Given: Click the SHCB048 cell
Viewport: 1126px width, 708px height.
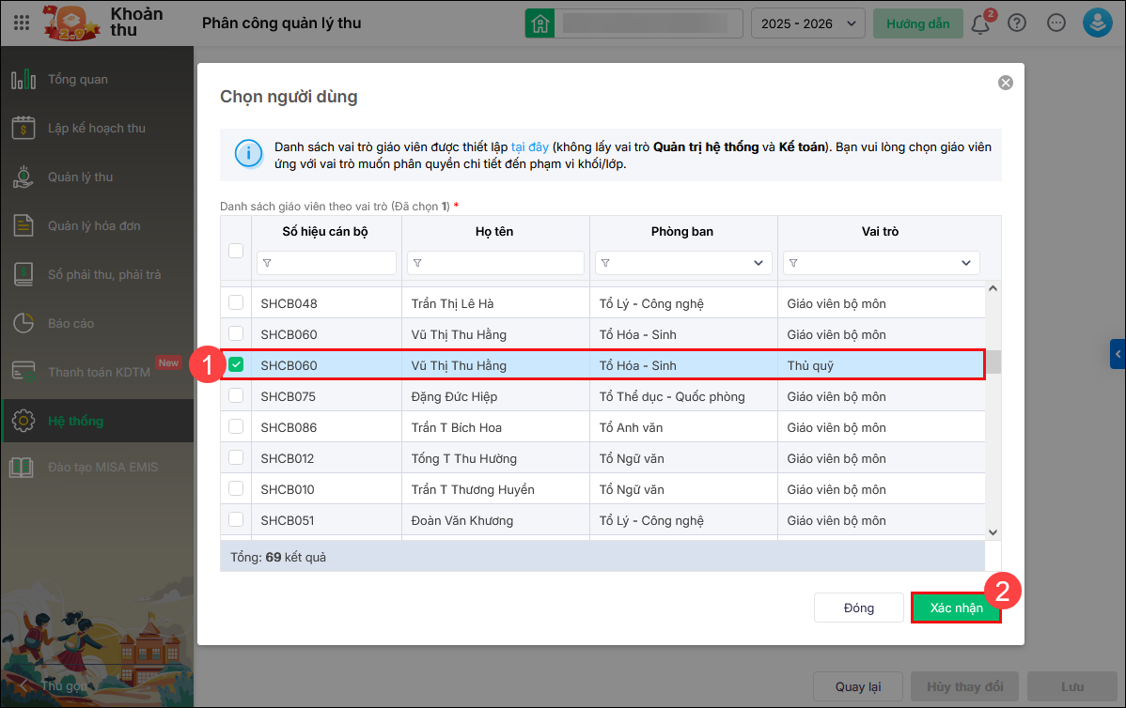Looking at the screenshot, I should [327, 303].
